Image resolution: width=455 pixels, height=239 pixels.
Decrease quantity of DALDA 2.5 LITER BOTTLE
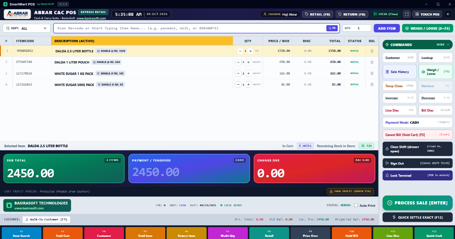pos(240,51)
